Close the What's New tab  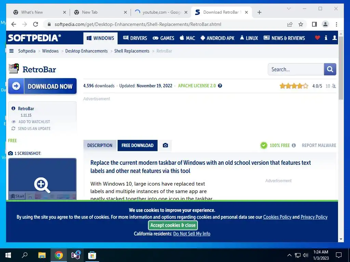click(65, 12)
